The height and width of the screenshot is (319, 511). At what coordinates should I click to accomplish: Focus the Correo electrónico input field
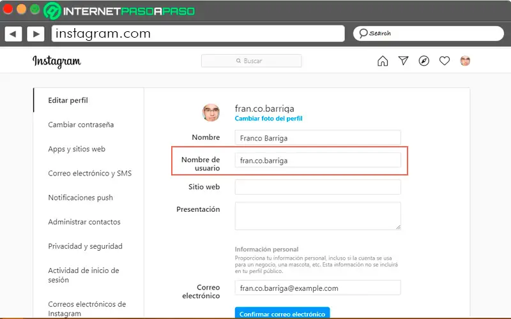click(317, 288)
